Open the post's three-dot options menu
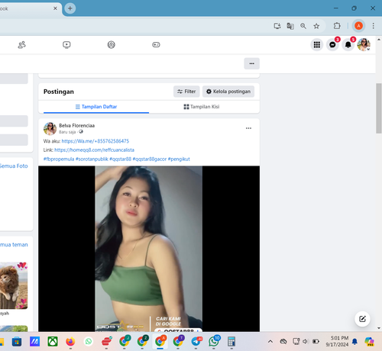Viewport: 382px width, 351px height. point(248,128)
